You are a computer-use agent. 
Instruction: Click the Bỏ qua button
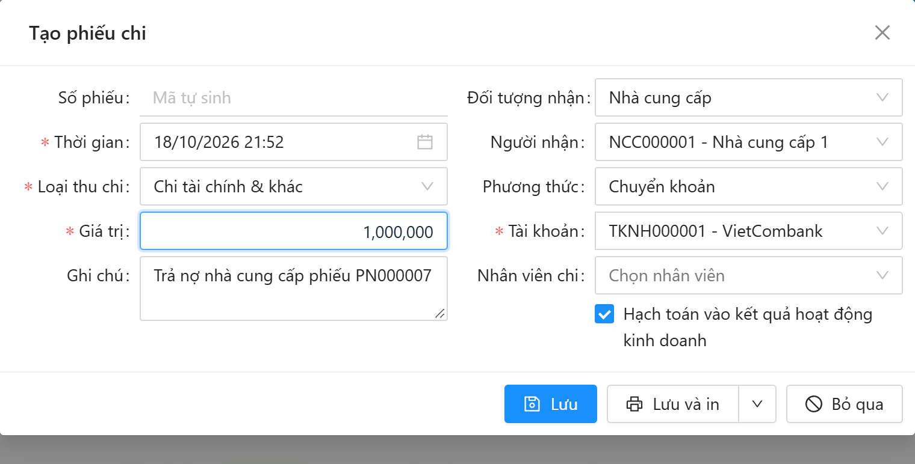pos(845,404)
